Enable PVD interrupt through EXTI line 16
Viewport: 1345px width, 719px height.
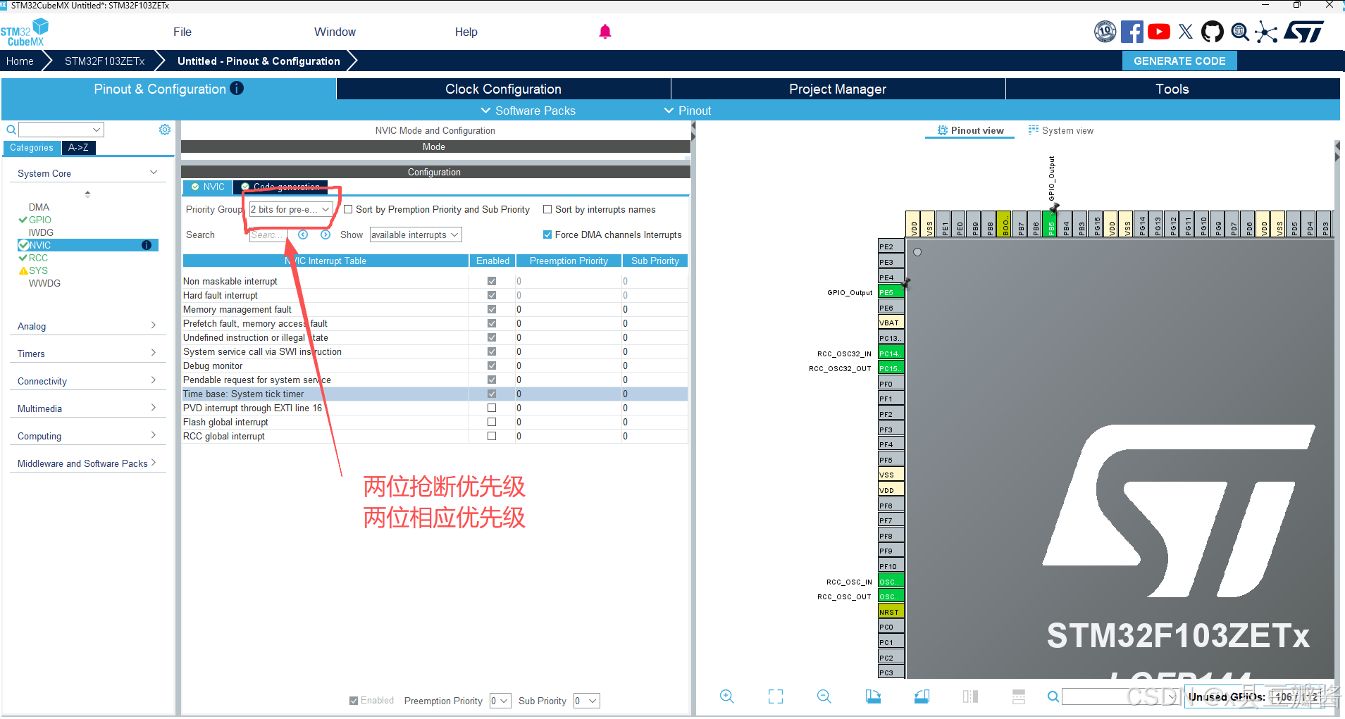click(492, 408)
